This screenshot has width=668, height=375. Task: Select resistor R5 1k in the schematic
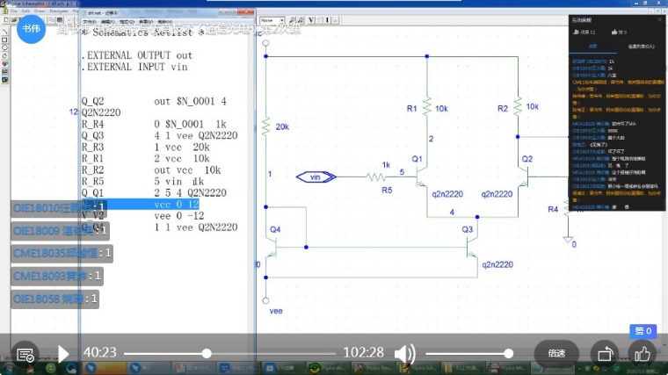click(376, 177)
